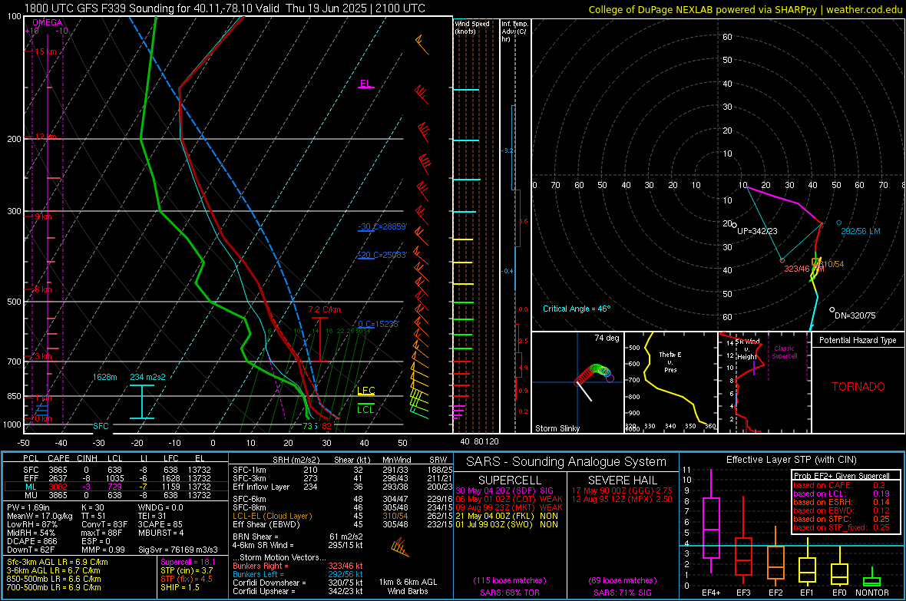Click the yellow LFC level label
This screenshot has height=601, width=906.
pyautogui.click(x=366, y=391)
